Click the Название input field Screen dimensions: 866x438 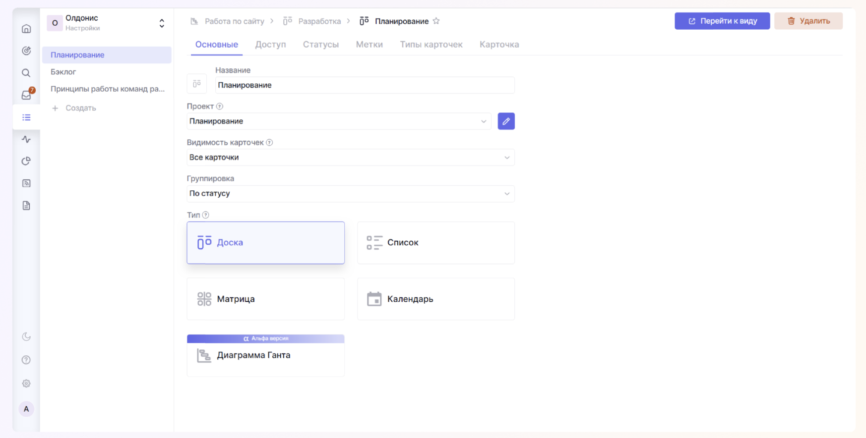(x=365, y=85)
